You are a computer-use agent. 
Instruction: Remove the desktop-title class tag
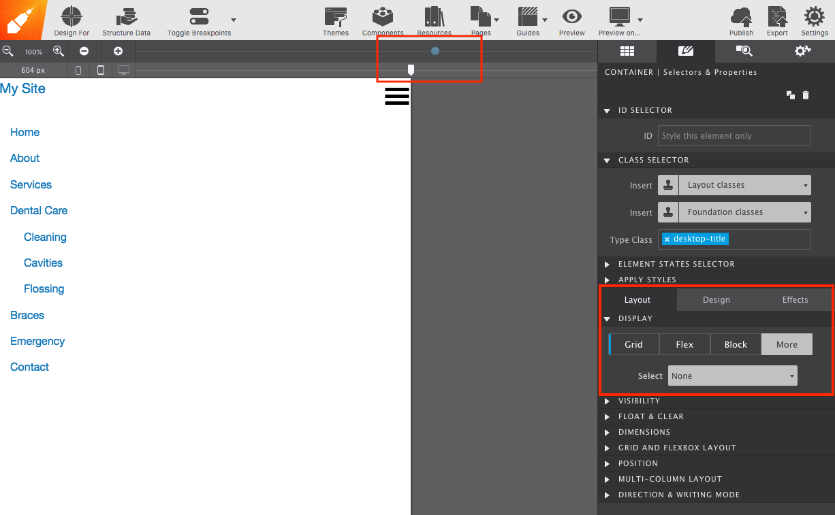pyautogui.click(x=667, y=239)
